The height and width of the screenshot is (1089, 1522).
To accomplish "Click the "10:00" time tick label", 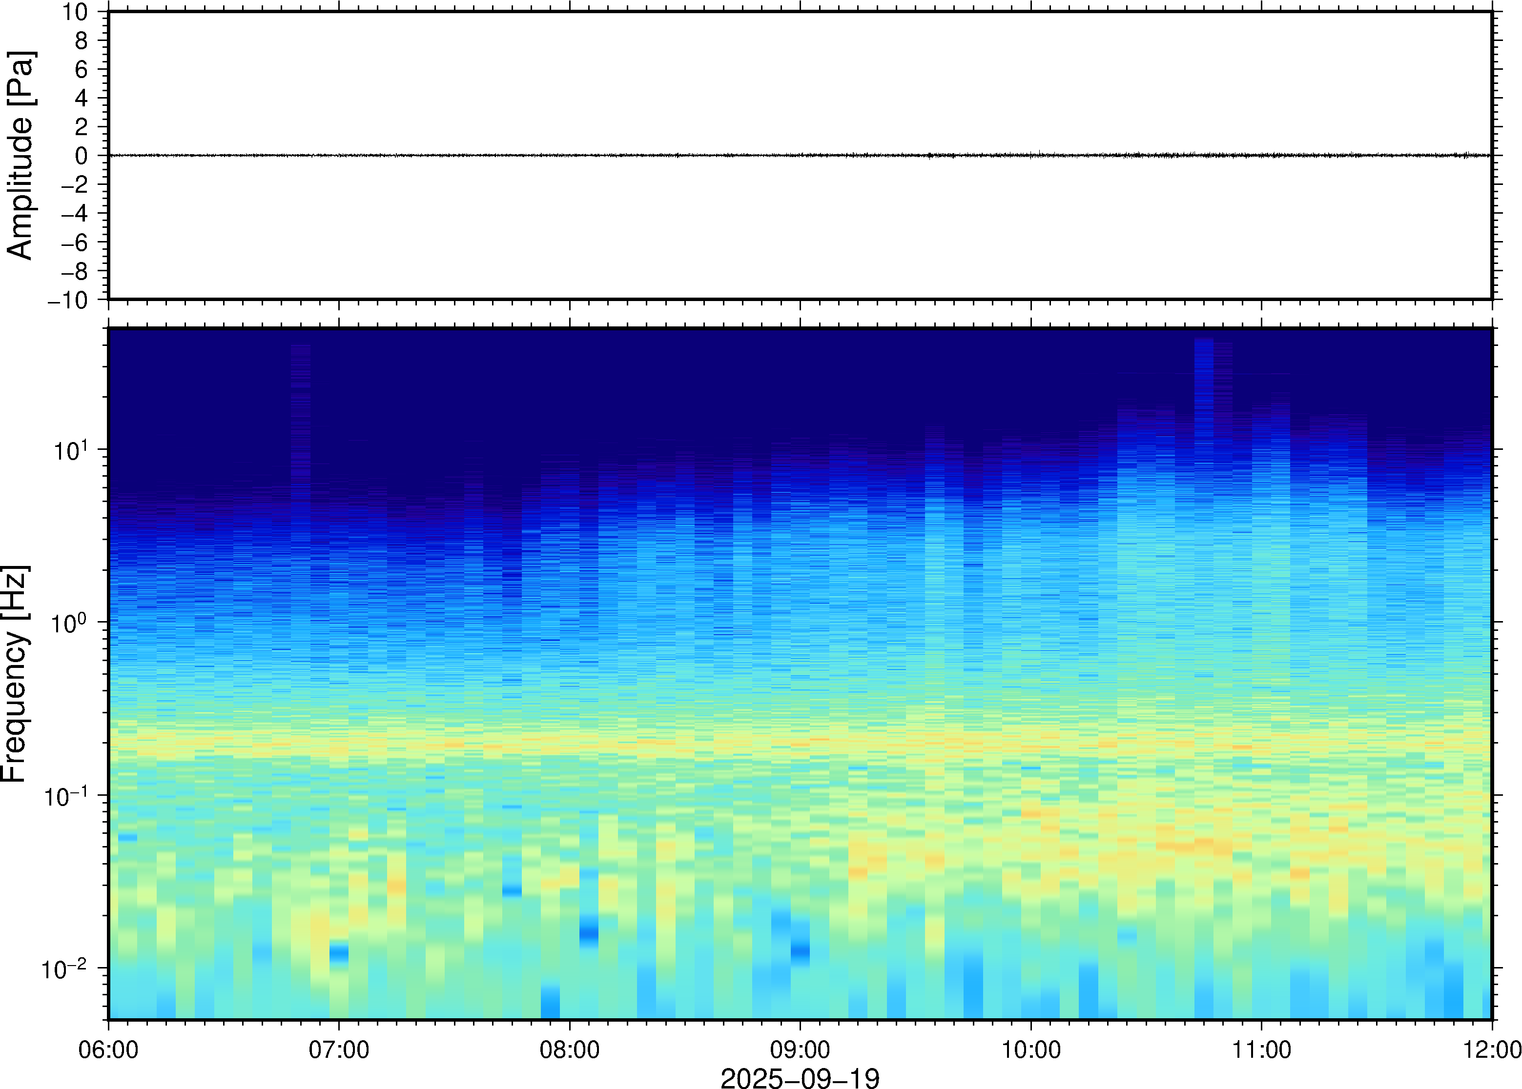I will coord(1031,1049).
